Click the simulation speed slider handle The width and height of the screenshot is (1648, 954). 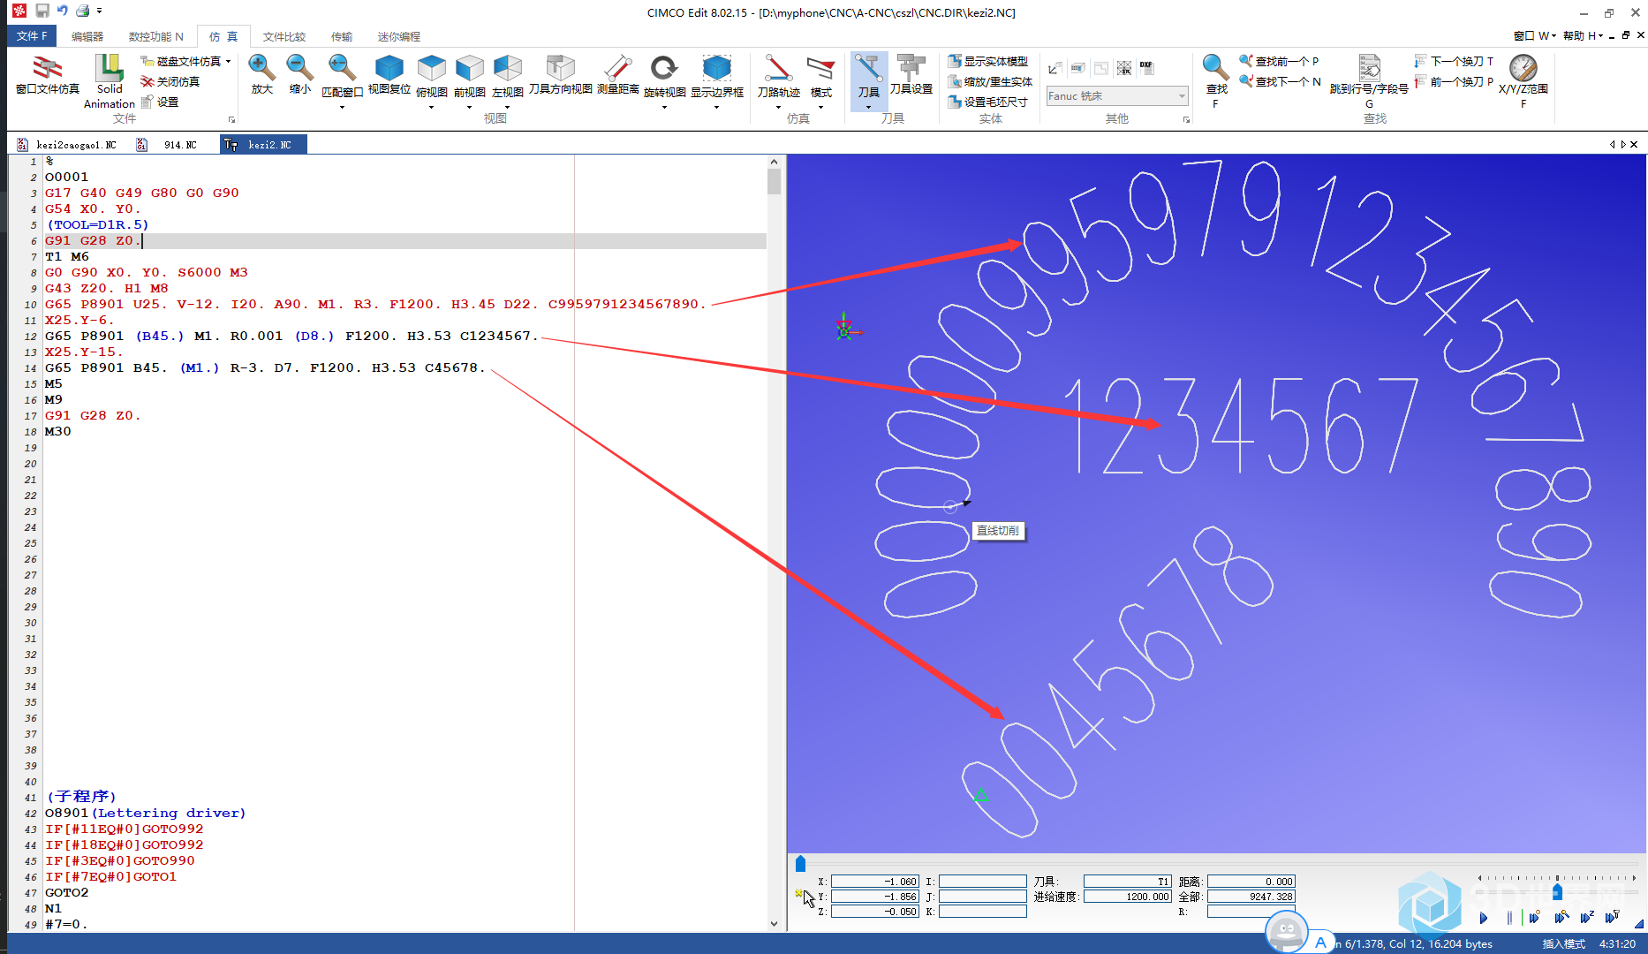[x=1557, y=891]
